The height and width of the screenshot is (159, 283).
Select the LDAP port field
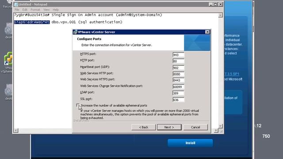[178, 93]
